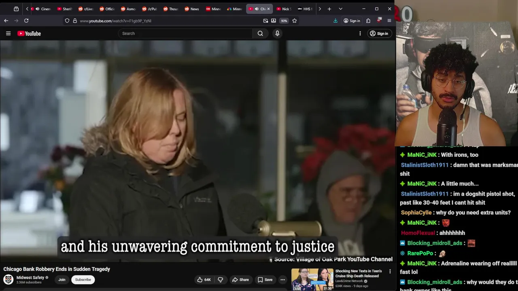The image size is (518, 291).
Task: Click chat username SophiaCyile
Action: (416, 213)
